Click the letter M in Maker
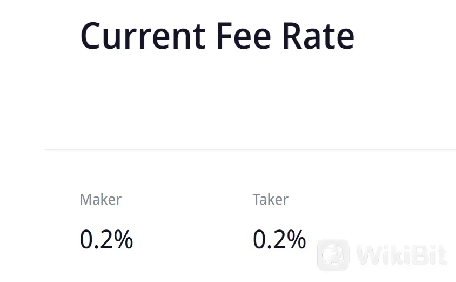 [x=85, y=199]
